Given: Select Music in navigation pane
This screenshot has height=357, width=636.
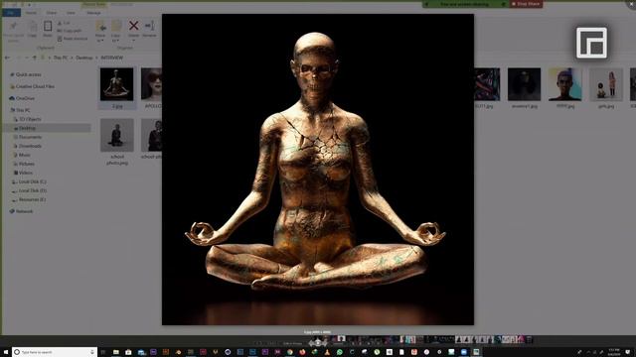Looking at the screenshot, I should click(24, 155).
